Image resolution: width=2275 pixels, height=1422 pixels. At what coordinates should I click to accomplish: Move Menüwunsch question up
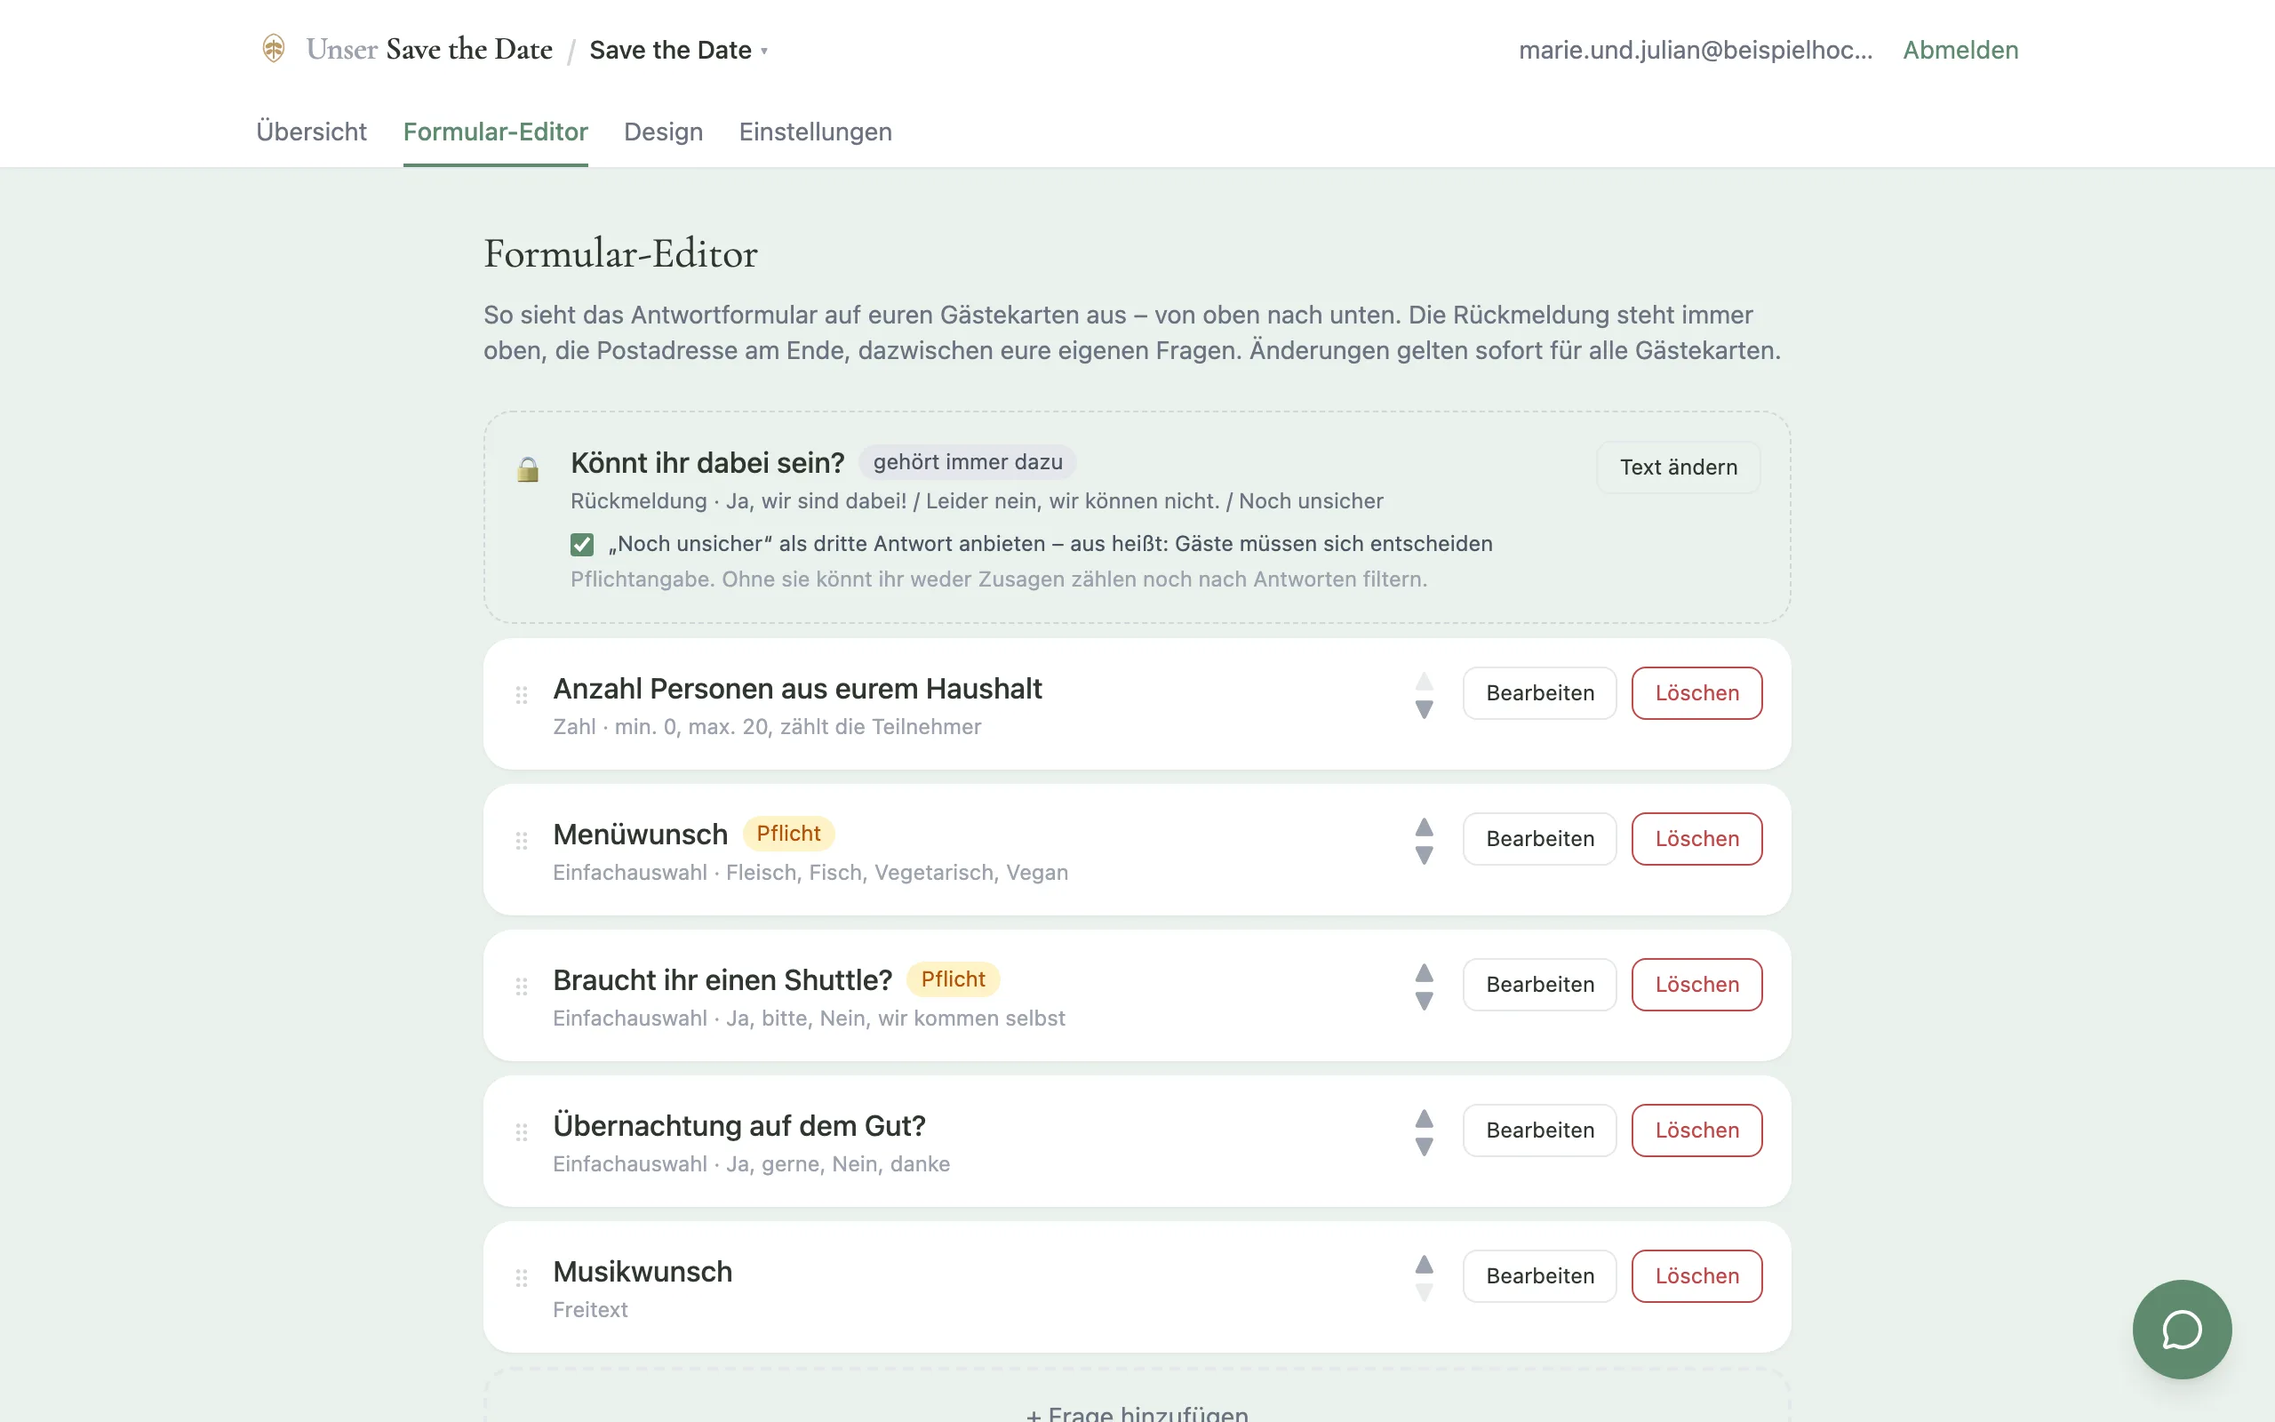(1425, 827)
